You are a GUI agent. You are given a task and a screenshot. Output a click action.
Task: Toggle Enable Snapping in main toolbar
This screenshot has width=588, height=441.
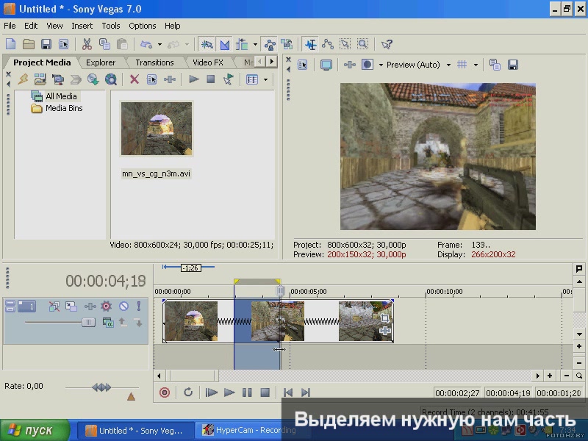207,44
